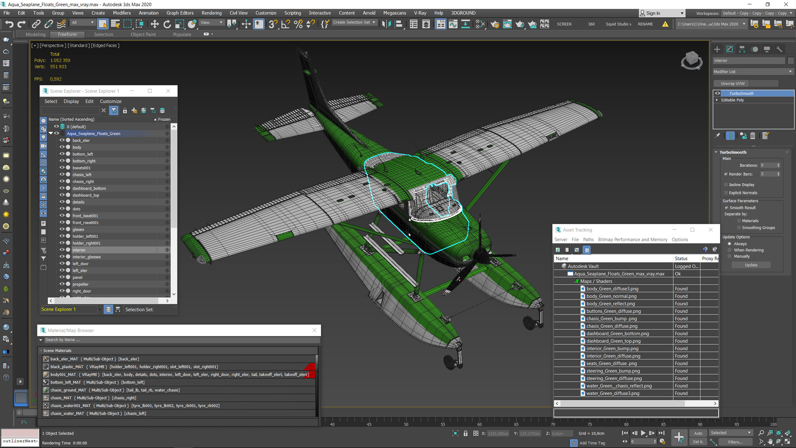Toggle the Render Iters checkbox
This screenshot has height=448, width=796.
point(726,174)
